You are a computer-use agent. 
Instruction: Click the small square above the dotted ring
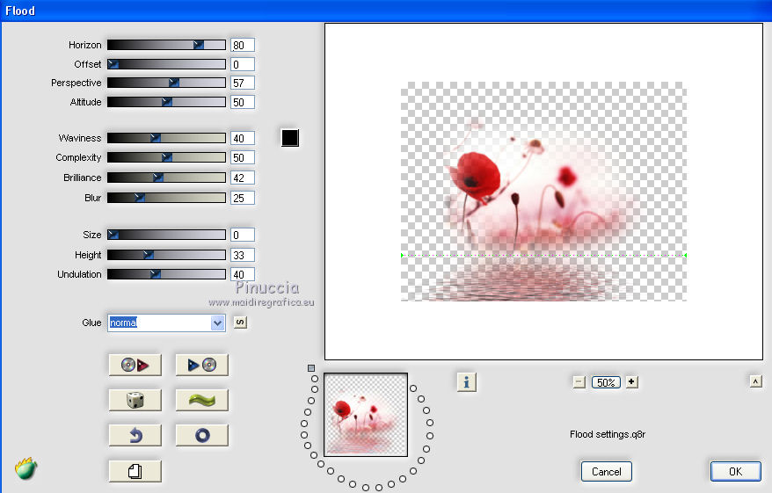coord(311,368)
